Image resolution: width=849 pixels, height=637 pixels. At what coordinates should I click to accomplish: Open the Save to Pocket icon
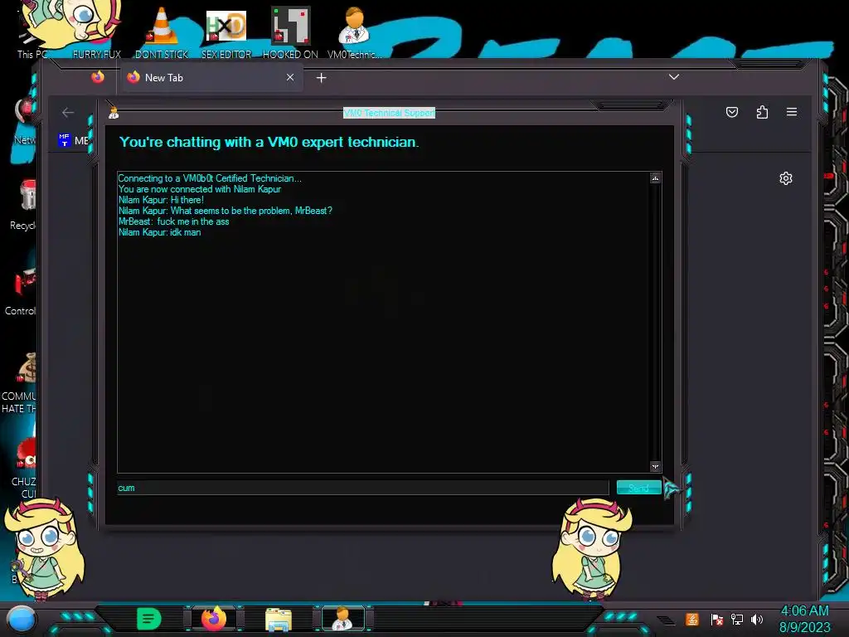pos(731,112)
